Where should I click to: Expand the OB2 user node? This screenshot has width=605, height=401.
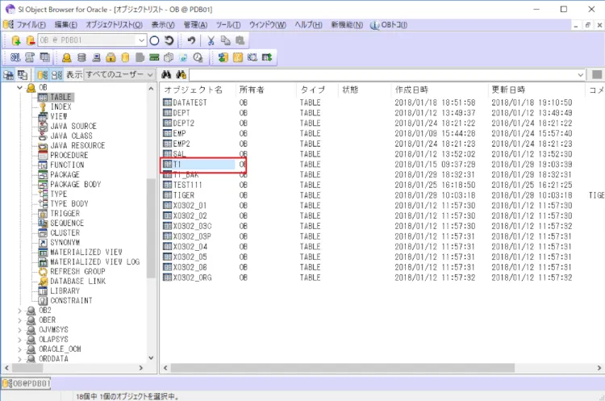19,311
